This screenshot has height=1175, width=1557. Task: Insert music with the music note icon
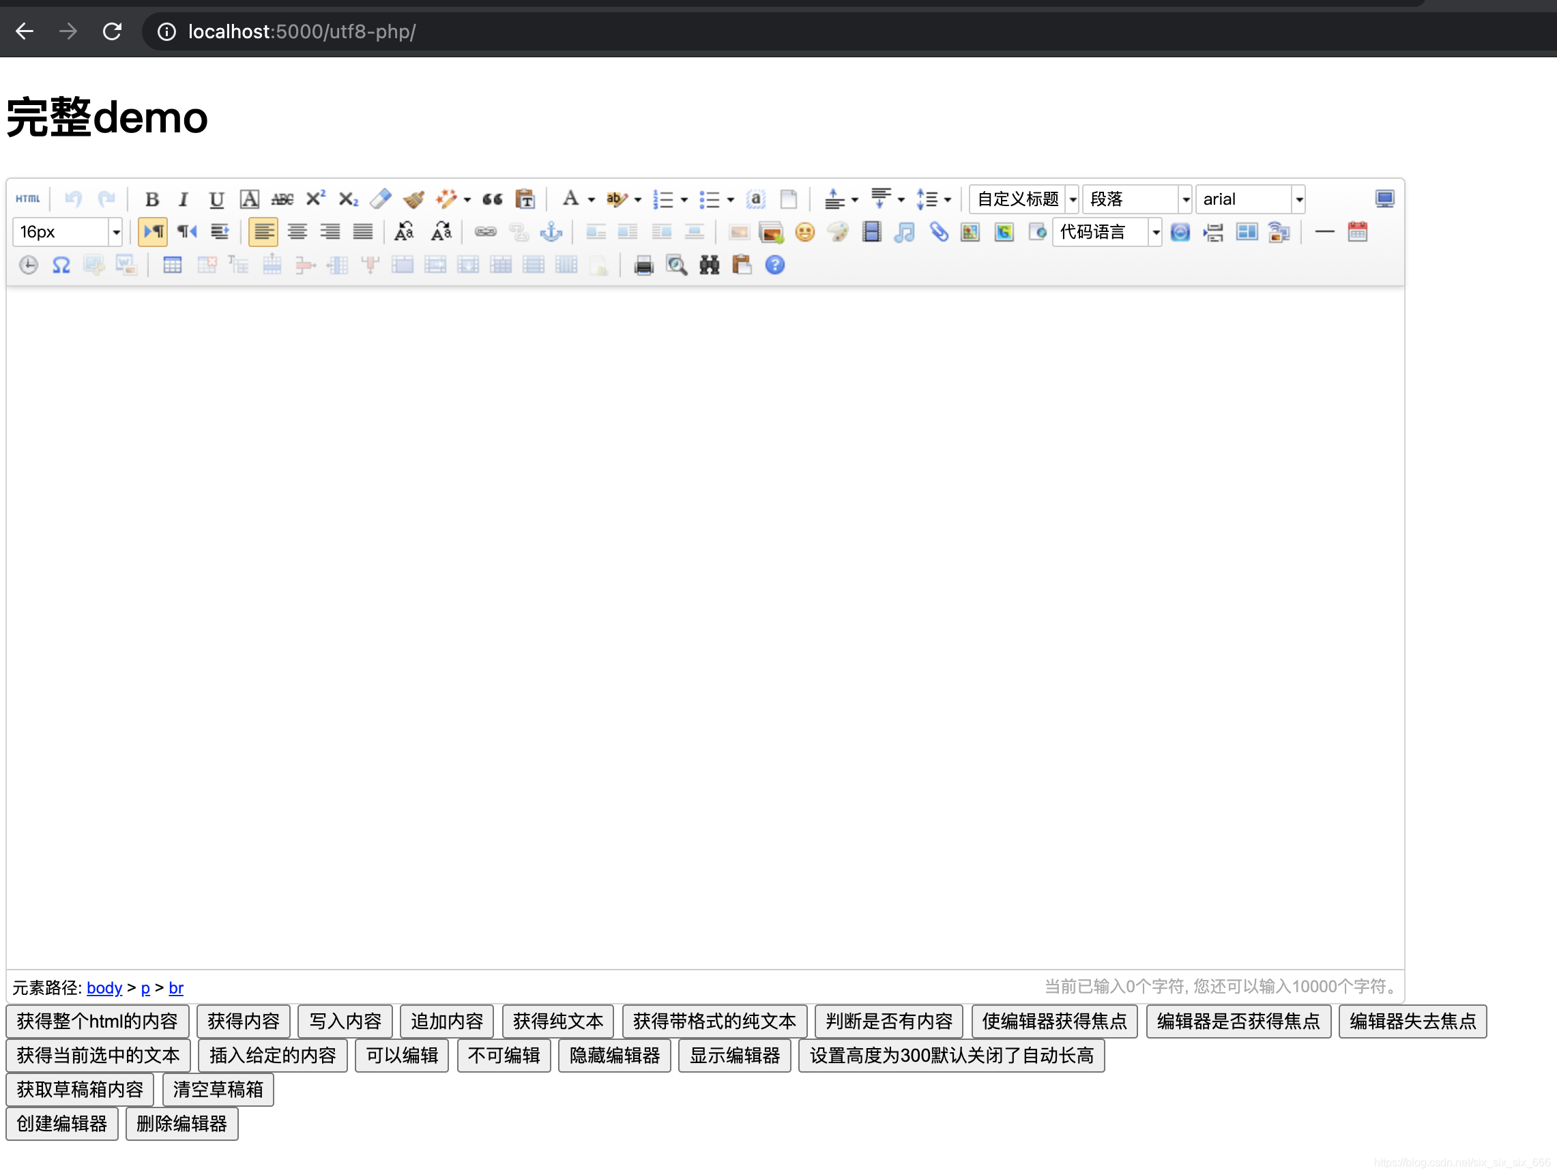pos(904,232)
